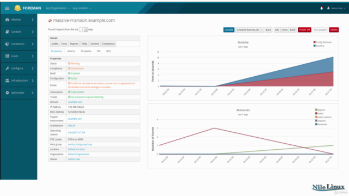Click the Warning status icon
Image resolution: width=349 pixels, height=196 pixels.
click(x=69, y=64)
